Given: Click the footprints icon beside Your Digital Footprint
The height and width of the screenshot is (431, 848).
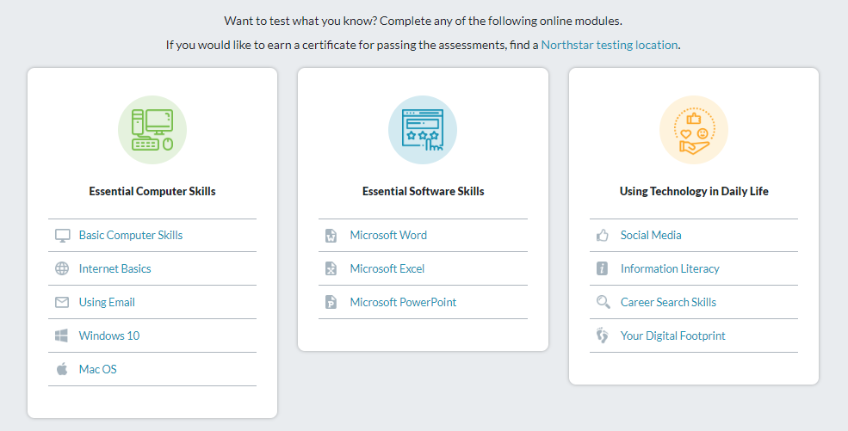Looking at the screenshot, I should [603, 336].
